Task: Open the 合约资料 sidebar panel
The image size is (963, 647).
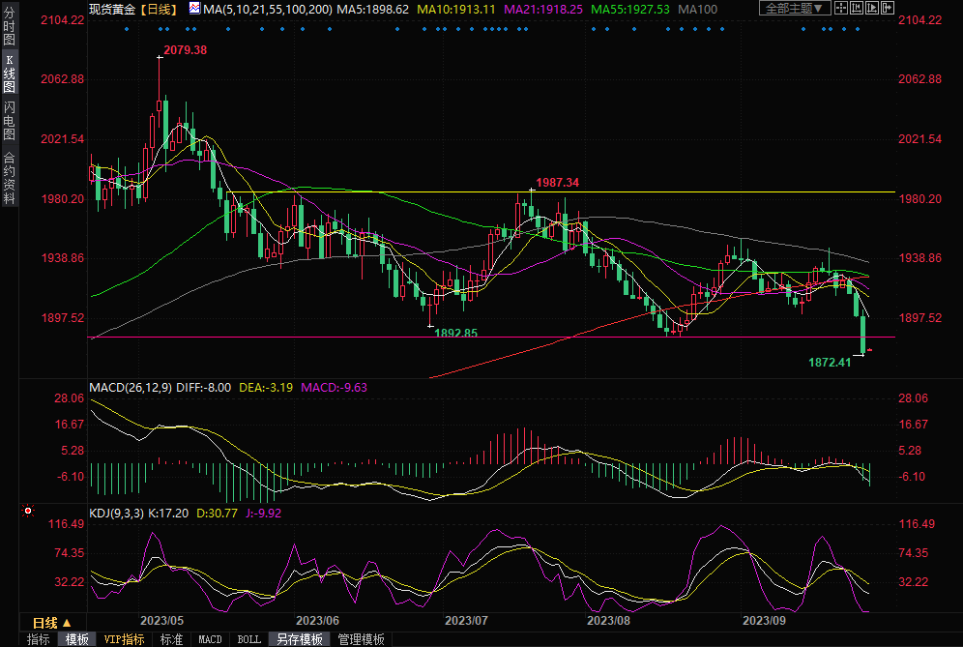Action: click(x=9, y=177)
